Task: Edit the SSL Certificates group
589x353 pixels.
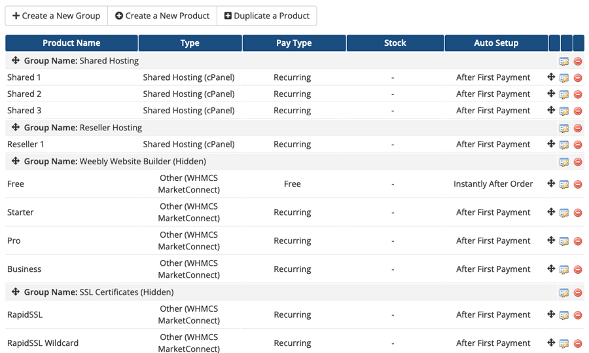Action: pyautogui.click(x=564, y=293)
